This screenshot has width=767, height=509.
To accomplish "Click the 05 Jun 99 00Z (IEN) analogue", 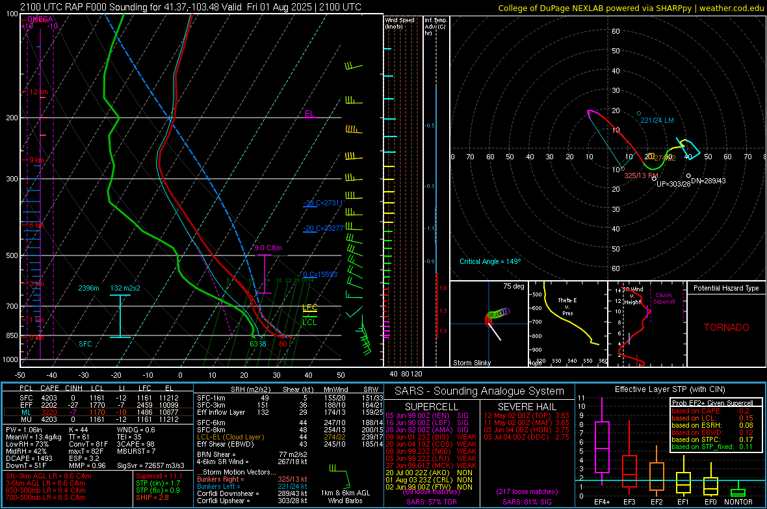I will [427, 415].
